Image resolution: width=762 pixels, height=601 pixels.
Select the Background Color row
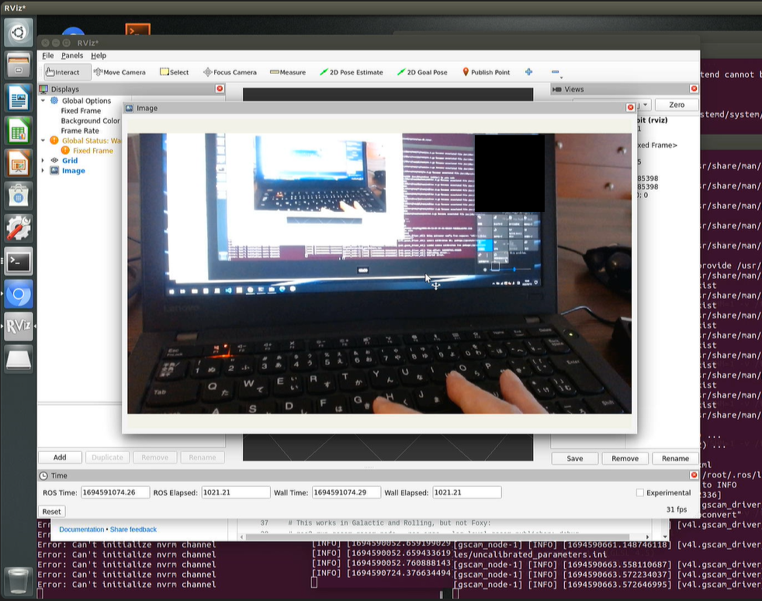[90, 120]
